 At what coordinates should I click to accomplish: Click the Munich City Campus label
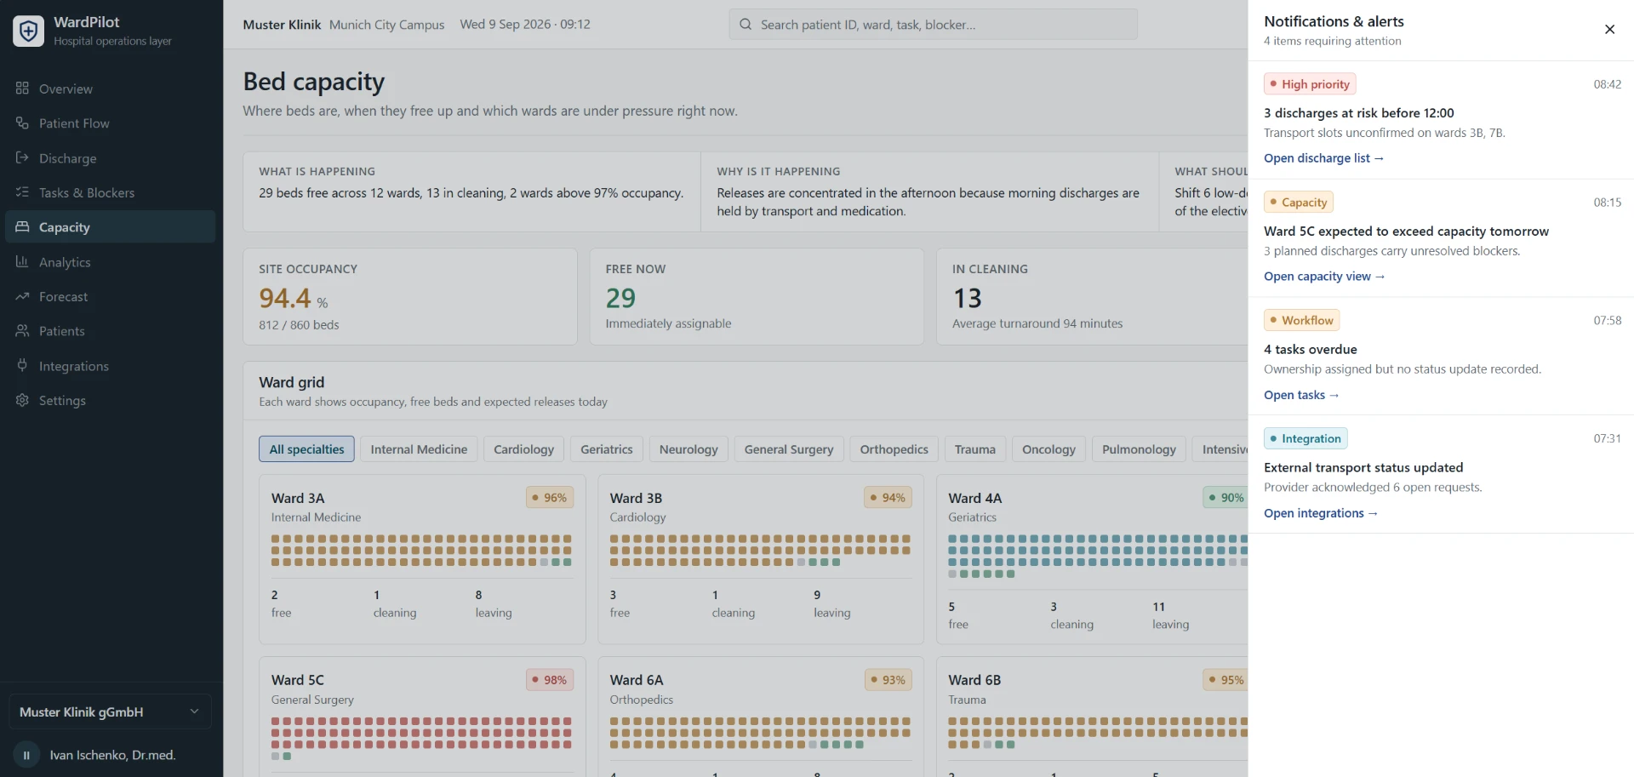pyautogui.click(x=387, y=25)
